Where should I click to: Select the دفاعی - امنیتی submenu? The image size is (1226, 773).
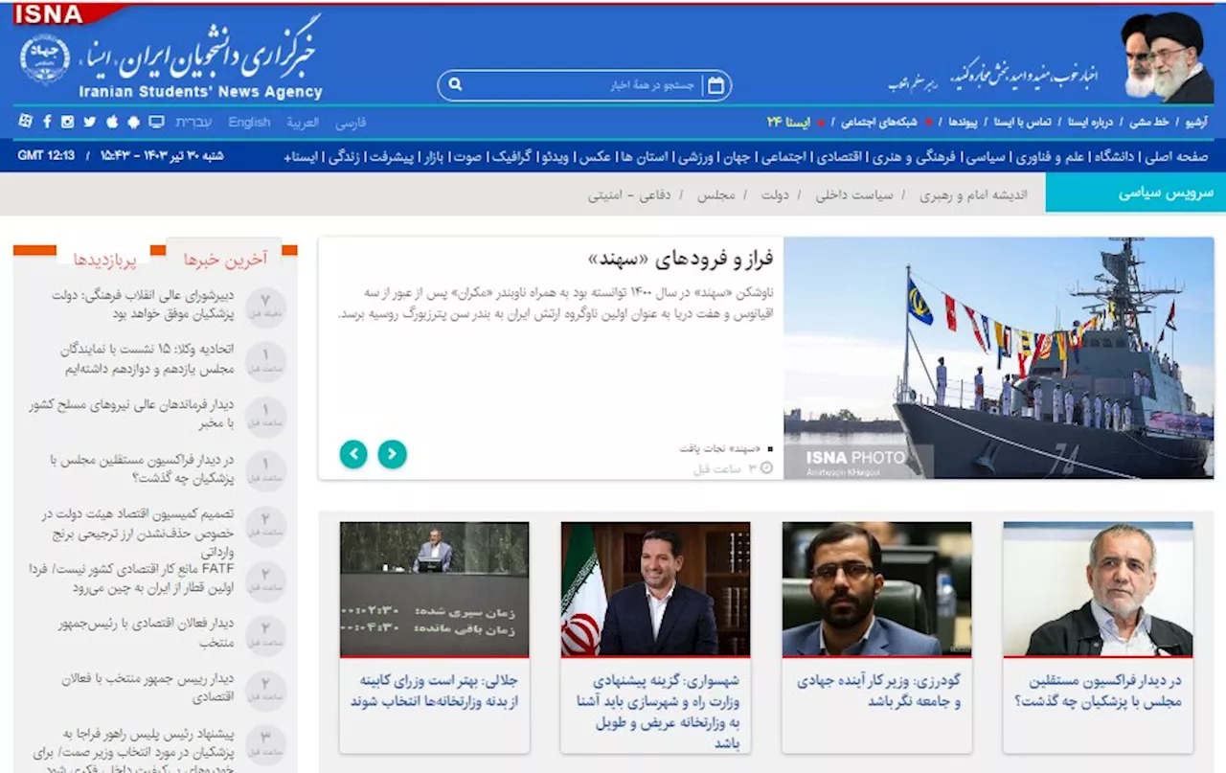click(x=629, y=194)
